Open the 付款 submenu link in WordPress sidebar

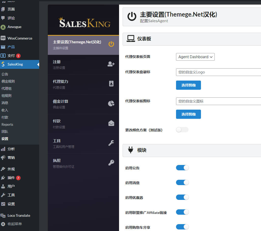click(5, 118)
